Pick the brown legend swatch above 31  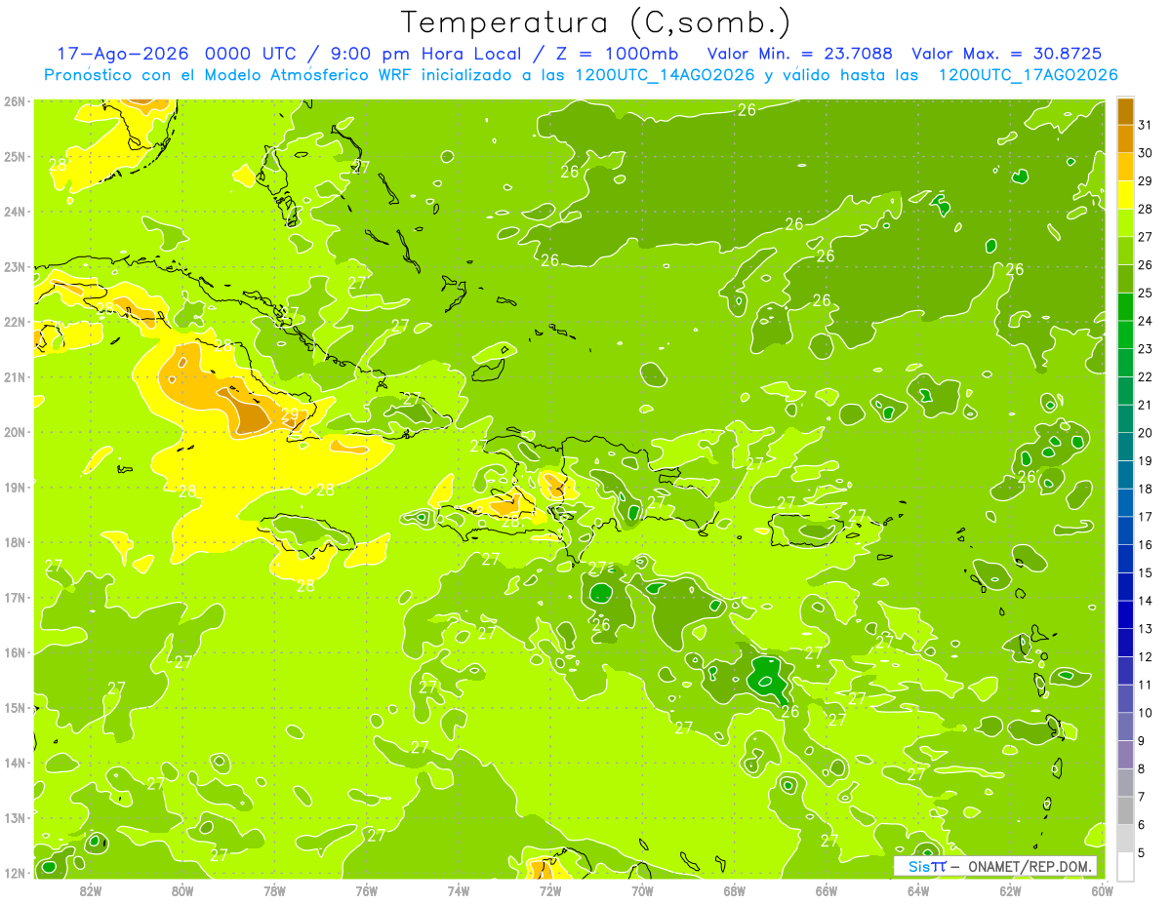pyautogui.click(x=1125, y=110)
